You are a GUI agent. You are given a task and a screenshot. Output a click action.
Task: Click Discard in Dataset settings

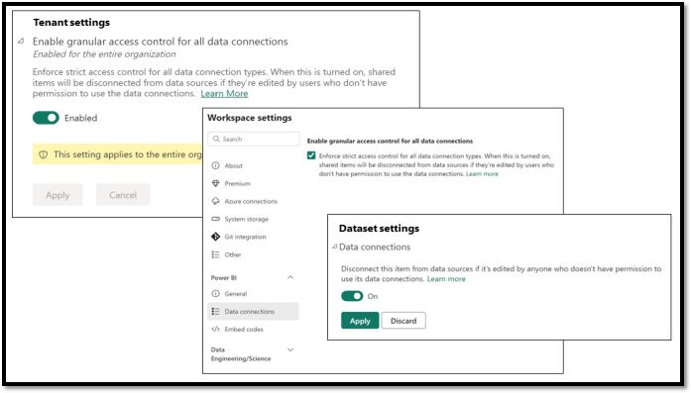pyautogui.click(x=403, y=321)
